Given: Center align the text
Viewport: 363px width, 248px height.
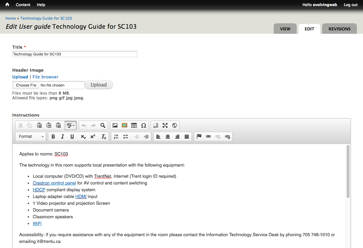Looking at the screenshot, I should click(x=168, y=137).
